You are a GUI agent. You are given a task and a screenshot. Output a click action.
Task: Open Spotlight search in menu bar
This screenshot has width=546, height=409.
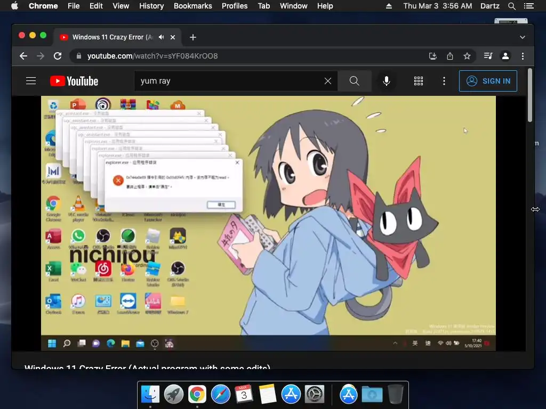[x=511, y=6]
